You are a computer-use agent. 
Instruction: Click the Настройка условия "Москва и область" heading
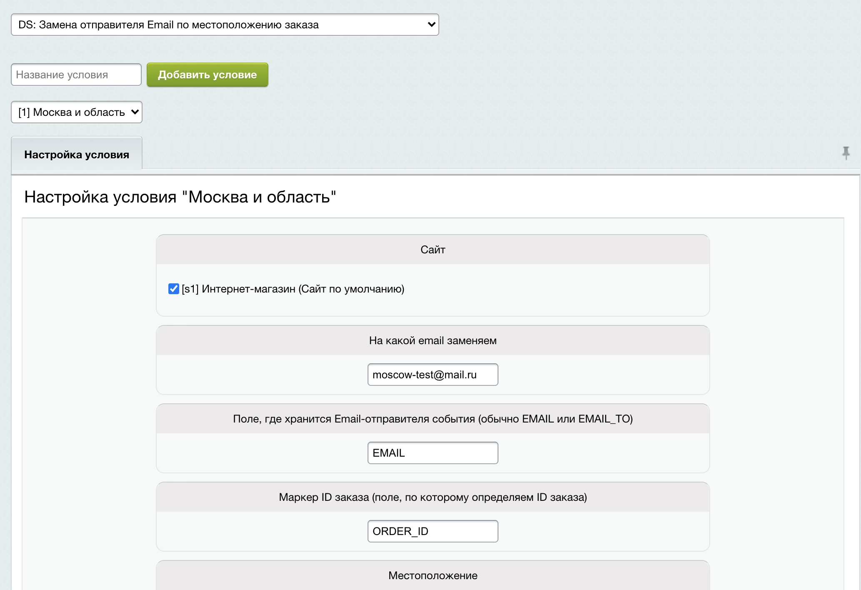click(180, 197)
